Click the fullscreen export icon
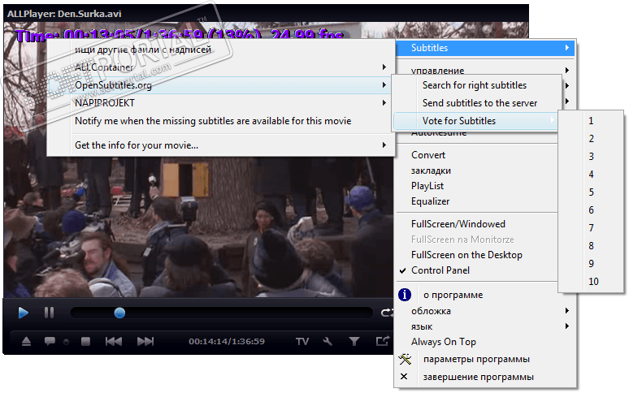Screen dimensions: 629x393 click(382, 341)
